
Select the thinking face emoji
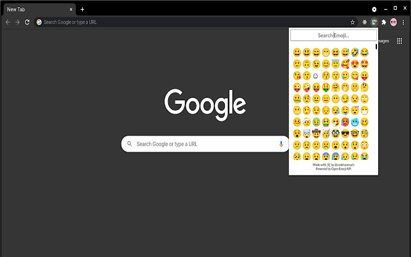click(x=364, y=87)
